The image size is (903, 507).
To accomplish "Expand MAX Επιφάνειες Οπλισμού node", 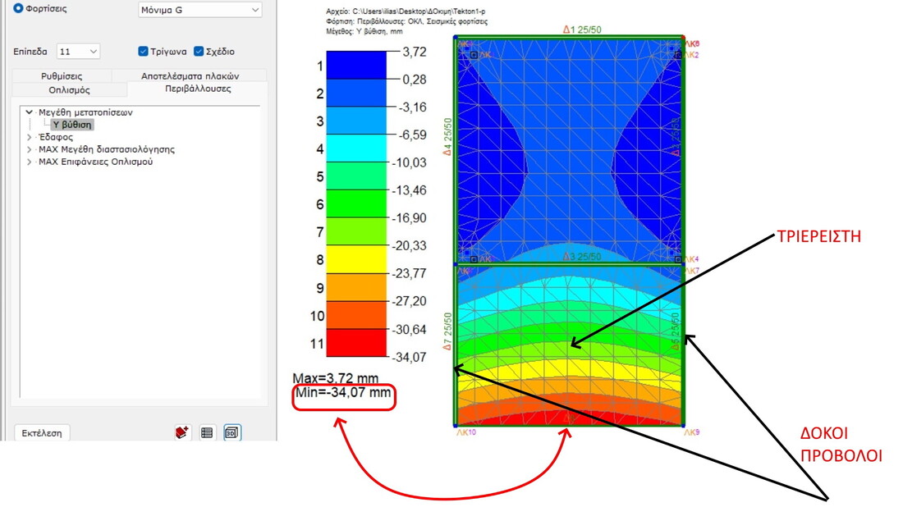I will pos(30,162).
